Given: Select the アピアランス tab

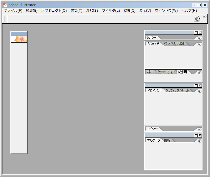Looking at the screenshot, I should [155, 90].
